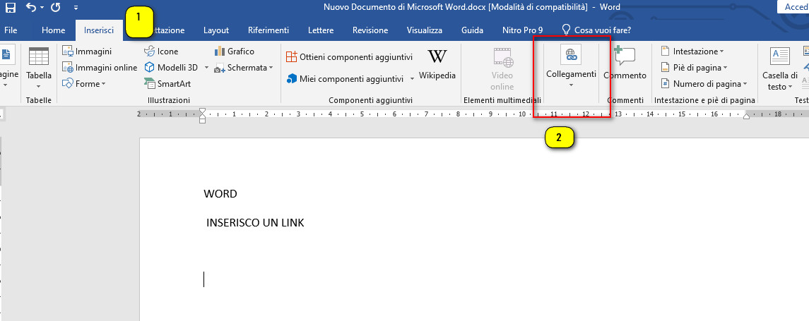Open the Forme shapes dropdown
Screen dimensions: 809x321
(83, 83)
